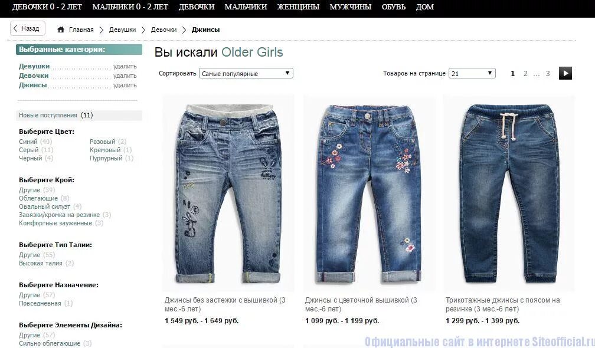Open knit drawstring jeans thumbnail
This screenshot has width=595, height=348.
[x=509, y=193]
